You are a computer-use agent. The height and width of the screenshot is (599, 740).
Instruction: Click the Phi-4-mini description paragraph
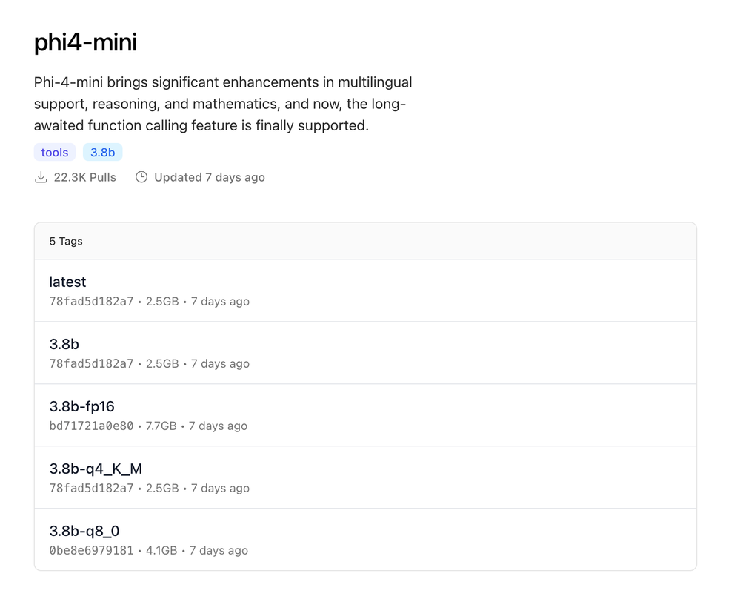coord(222,104)
